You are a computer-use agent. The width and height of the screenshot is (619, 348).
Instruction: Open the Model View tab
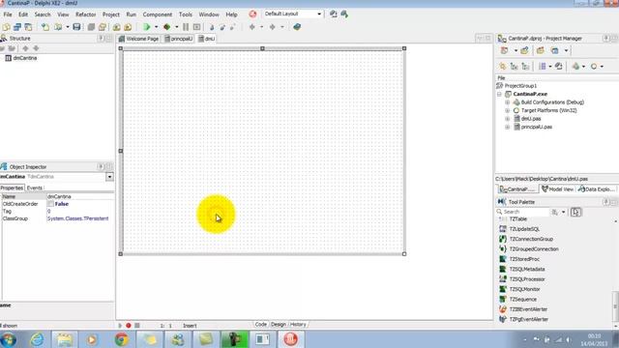pyautogui.click(x=557, y=189)
